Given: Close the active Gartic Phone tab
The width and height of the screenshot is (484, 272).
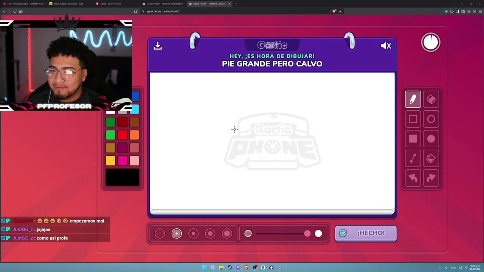Looking at the screenshot, I should coord(229,4).
